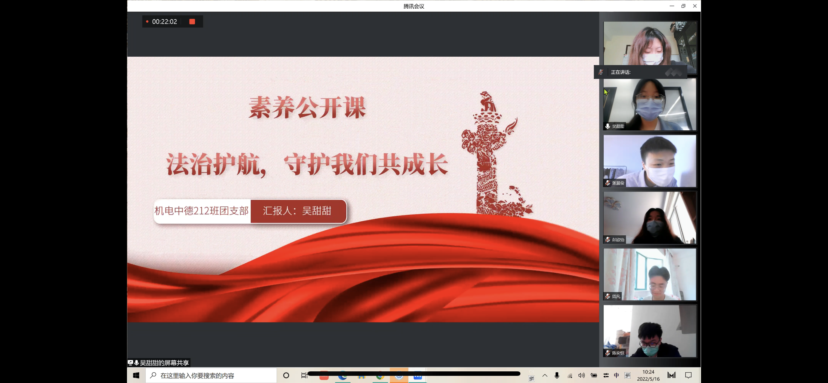Open the Windows Start menu
The width and height of the screenshot is (828, 383).
click(x=136, y=375)
